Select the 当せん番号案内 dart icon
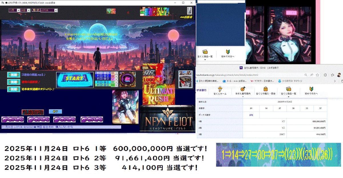The image size is (343, 178). coord(243,89)
